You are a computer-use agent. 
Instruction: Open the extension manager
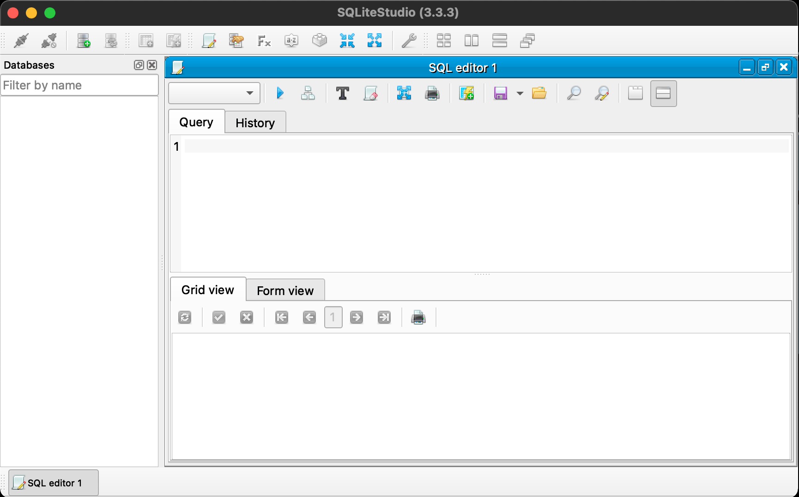[x=319, y=41]
